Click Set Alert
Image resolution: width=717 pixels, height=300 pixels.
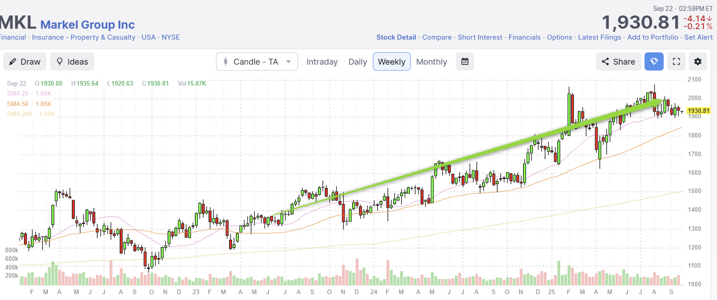coord(698,37)
